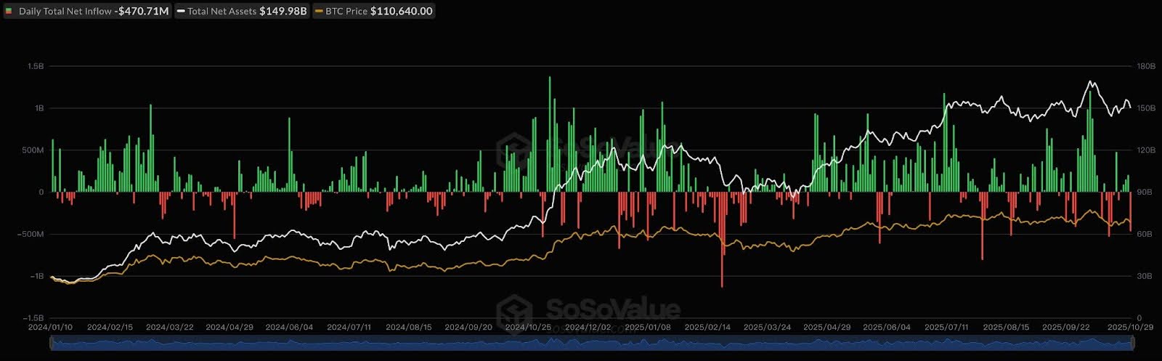Screen dimensions: 1162x361
Task: Click the 2025/10/29 end date axis label
Action: pyautogui.click(x=1130, y=327)
